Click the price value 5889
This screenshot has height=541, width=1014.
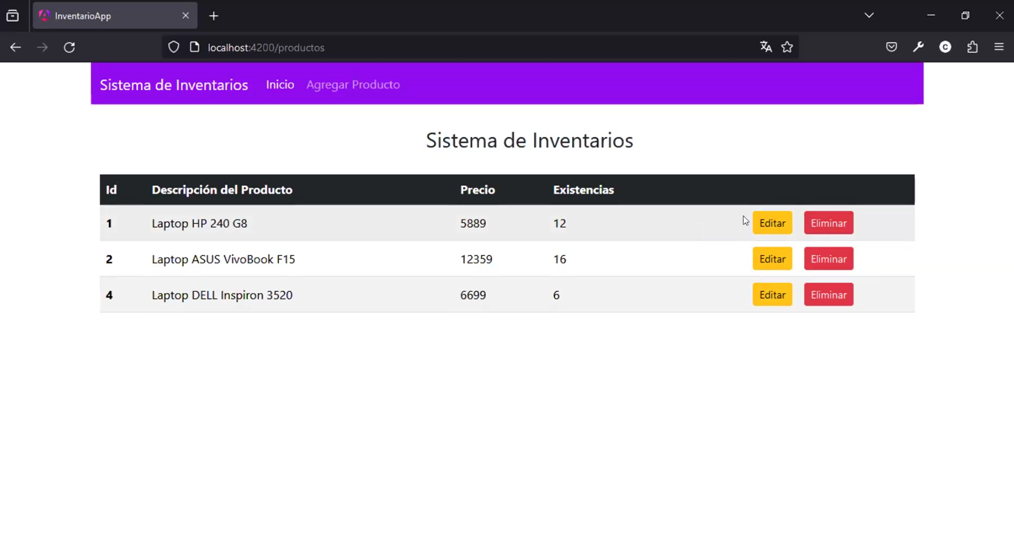coord(473,224)
